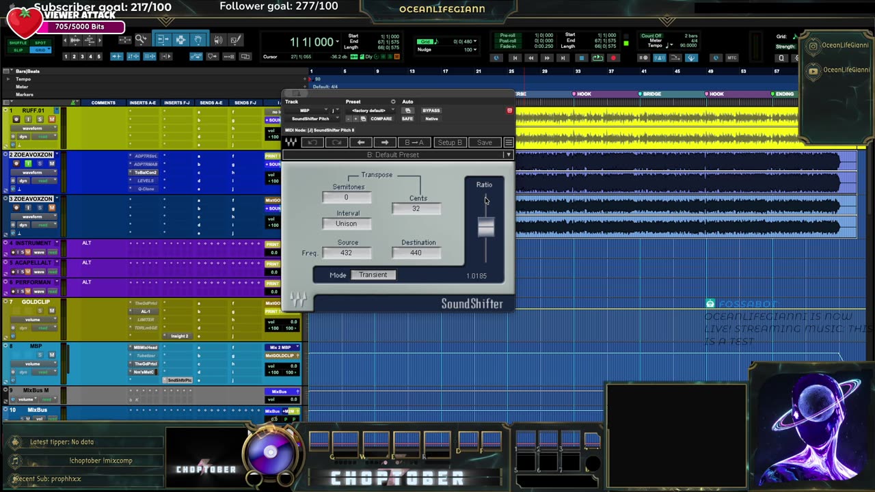875x492 pixels.
Task: Click the Ratio slider handle
Action: tap(486, 228)
